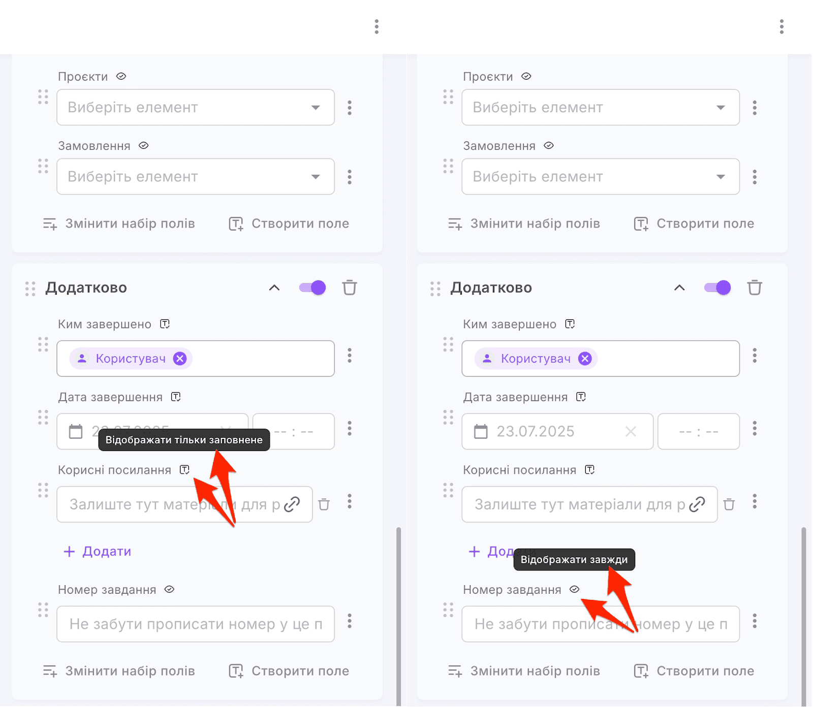Click the left Номер завдання input field

pos(196,624)
